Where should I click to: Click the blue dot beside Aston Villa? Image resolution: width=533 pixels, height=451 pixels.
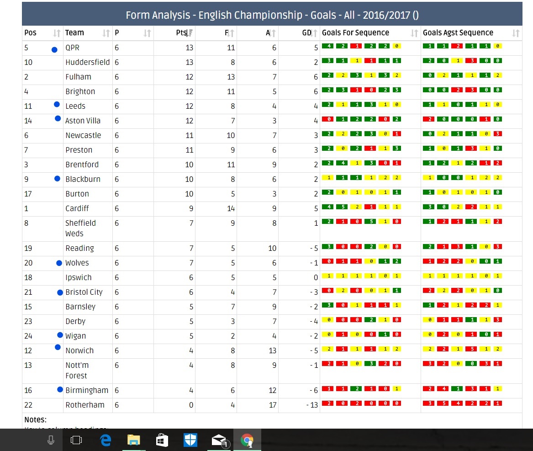pos(58,118)
